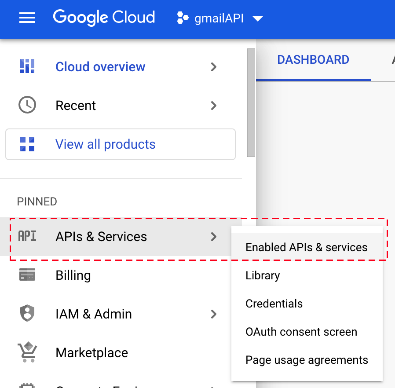Click the Recent clock icon
This screenshot has width=395, height=388.
pos(27,105)
